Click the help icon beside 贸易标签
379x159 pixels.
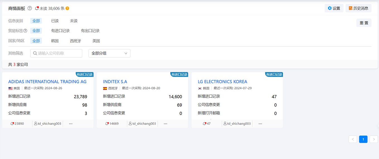pyautogui.click(x=25, y=31)
